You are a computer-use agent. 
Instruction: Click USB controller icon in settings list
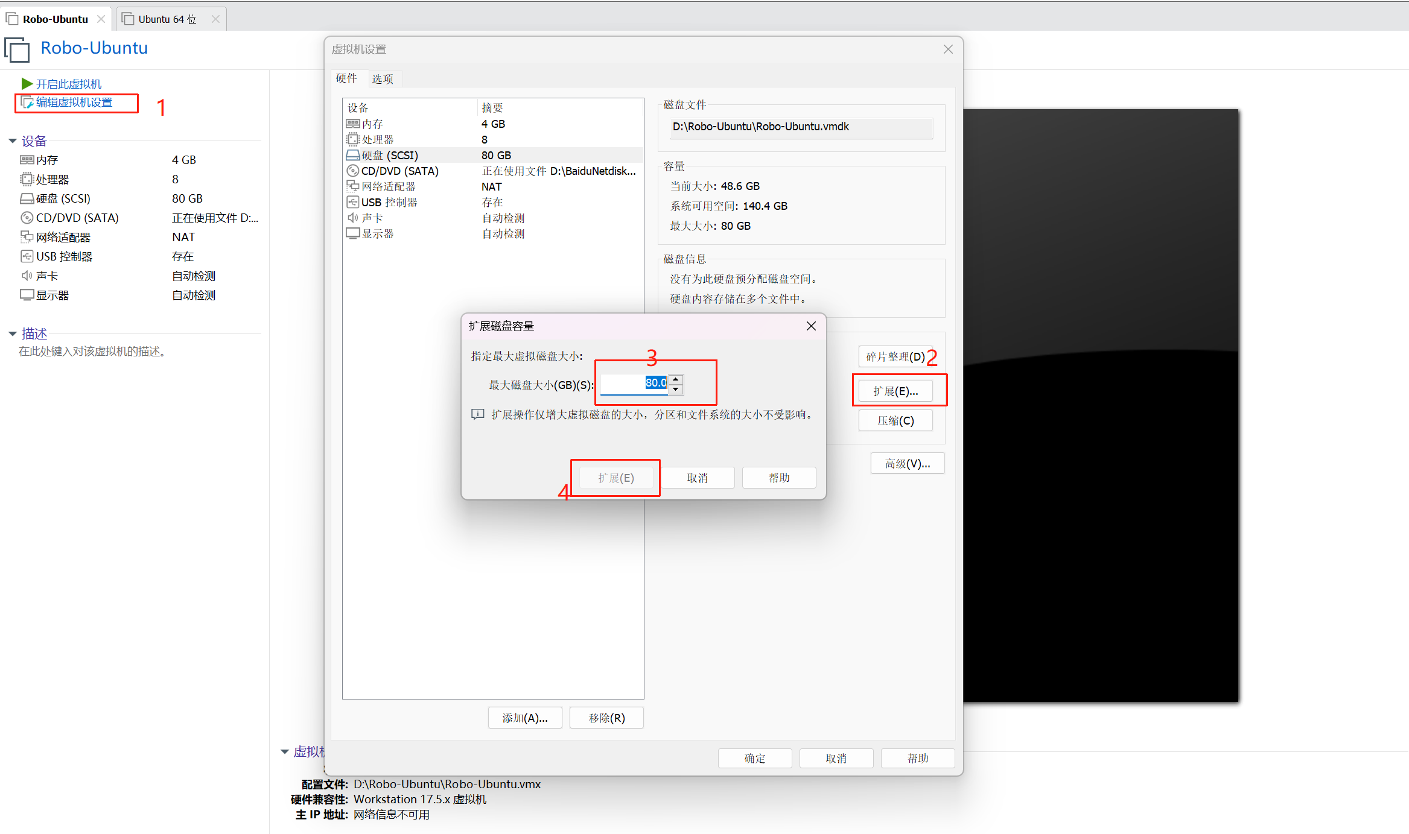coord(352,202)
